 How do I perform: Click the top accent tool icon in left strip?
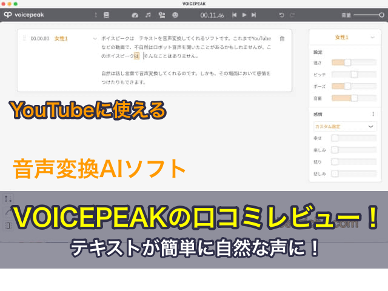click(8, 199)
